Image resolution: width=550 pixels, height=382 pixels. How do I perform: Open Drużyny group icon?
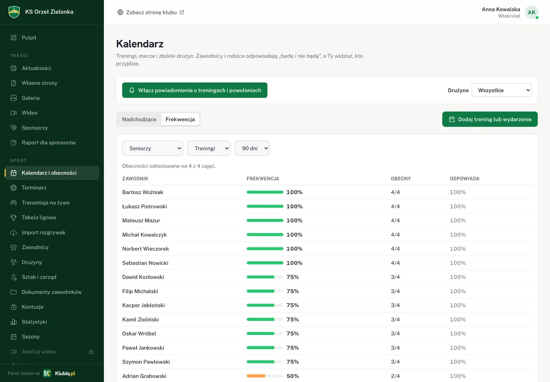(14, 262)
